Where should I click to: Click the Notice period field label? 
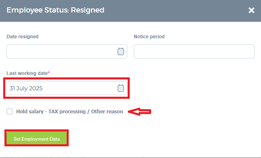coord(149,37)
